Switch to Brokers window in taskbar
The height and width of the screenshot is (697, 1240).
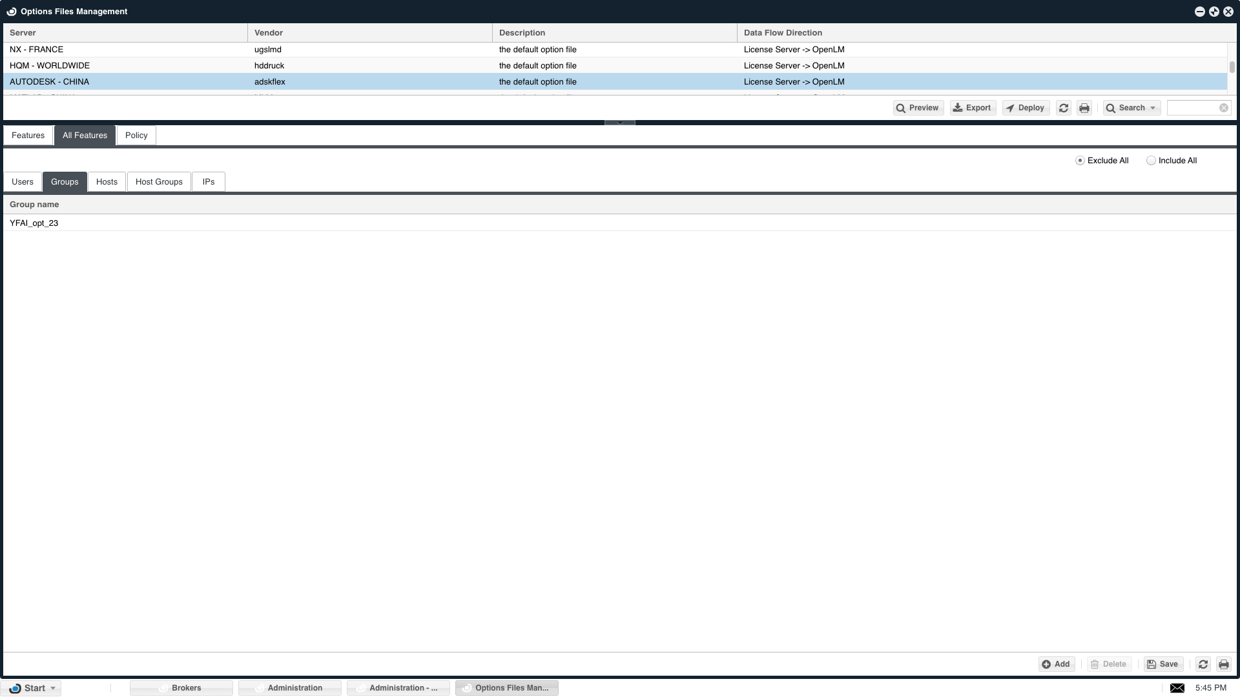coord(181,688)
